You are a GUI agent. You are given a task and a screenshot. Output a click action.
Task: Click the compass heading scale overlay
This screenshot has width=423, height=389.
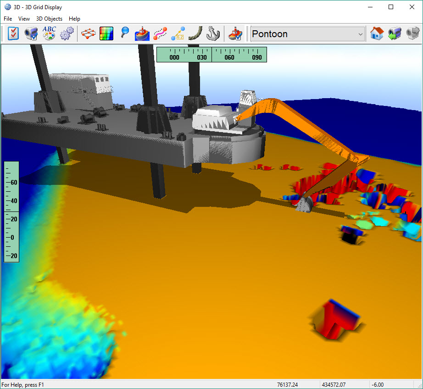point(212,55)
